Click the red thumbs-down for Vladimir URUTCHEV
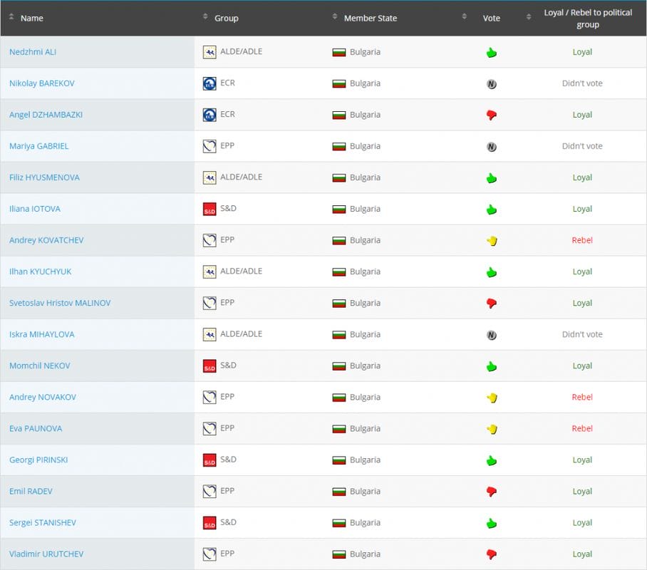The height and width of the screenshot is (570, 647). coord(491,554)
